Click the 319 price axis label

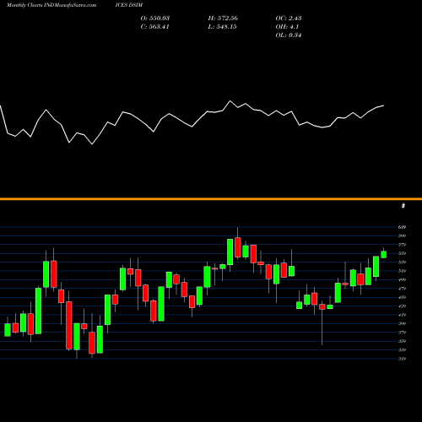(402, 359)
